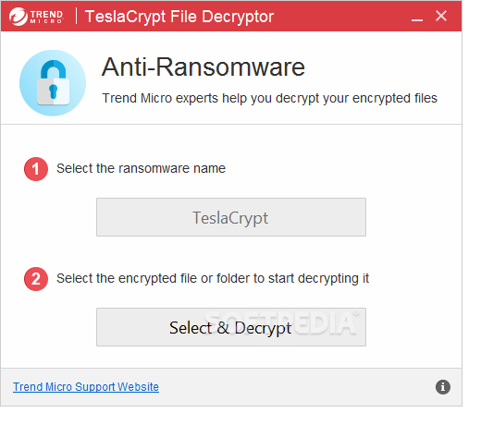Click the vertical divider in the title bar
The width and height of the screenshot is (481, 425).
(76, 16)
